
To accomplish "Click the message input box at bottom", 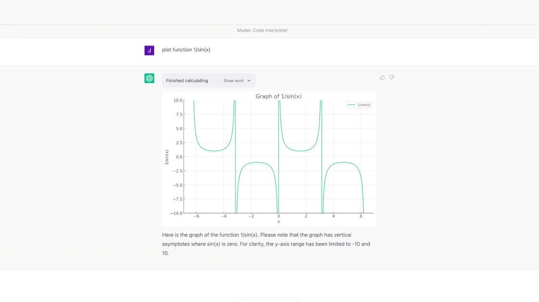I will [x=269, y=300].
